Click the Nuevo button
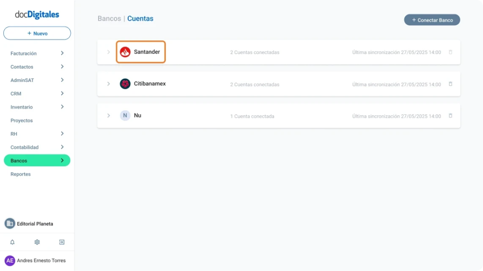483x271 pixels. coord(37,33)
